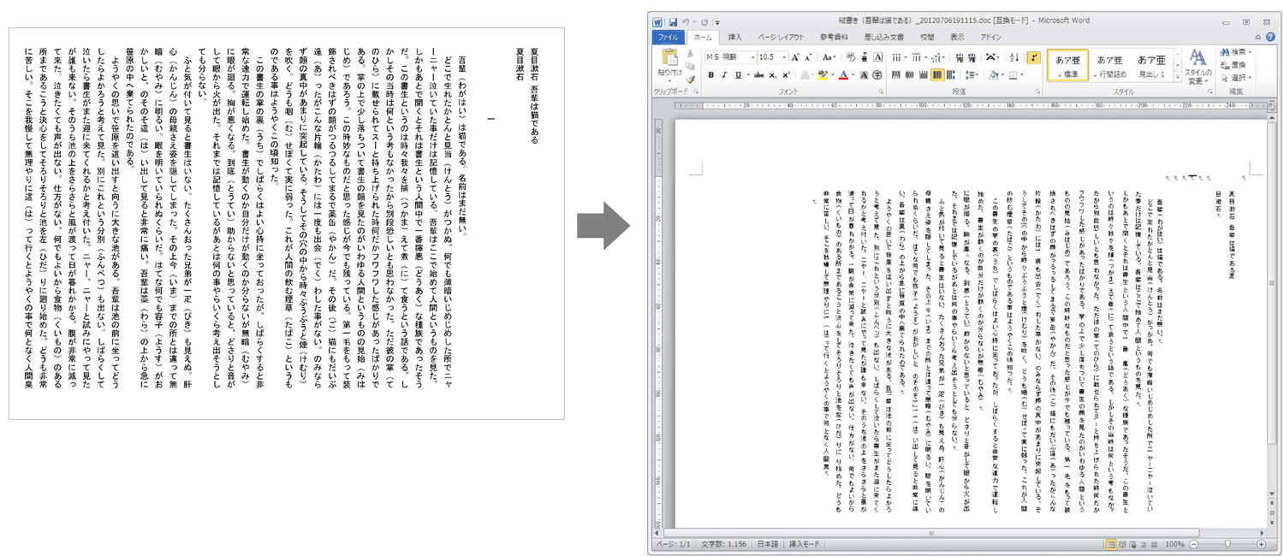Toggle show paragraph marks button
The height and width of the screenshot is (556, 1284).
(x=1033, y=57)
